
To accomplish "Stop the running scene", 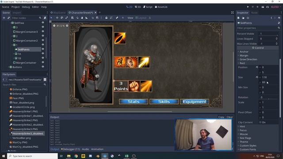I will (257, 7).
